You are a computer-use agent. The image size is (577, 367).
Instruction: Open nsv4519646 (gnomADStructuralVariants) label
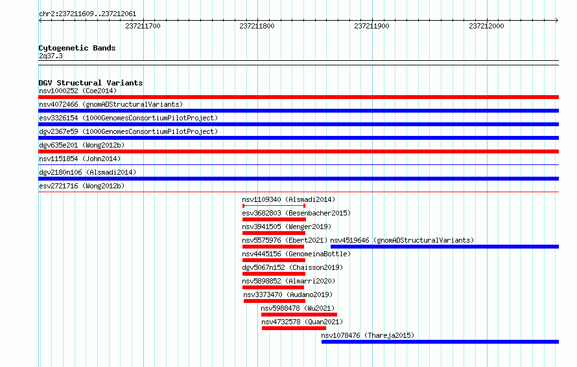tap(402, 240)
